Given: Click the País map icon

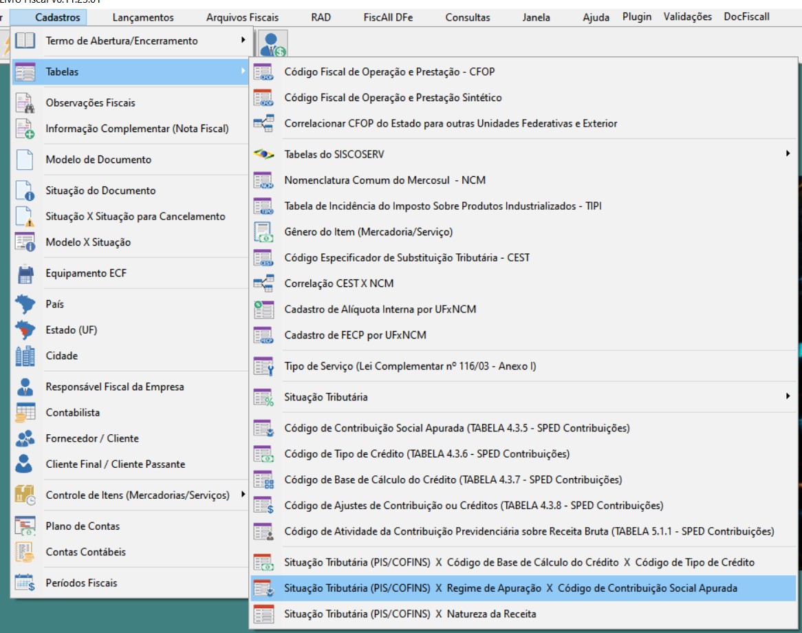Looking at the screenshot, I should pos(25,304).
